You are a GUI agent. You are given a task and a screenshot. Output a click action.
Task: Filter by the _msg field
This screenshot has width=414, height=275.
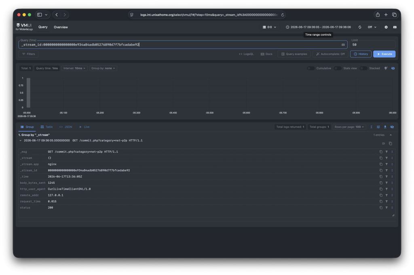pyautogui.click(x=387, y=152)
